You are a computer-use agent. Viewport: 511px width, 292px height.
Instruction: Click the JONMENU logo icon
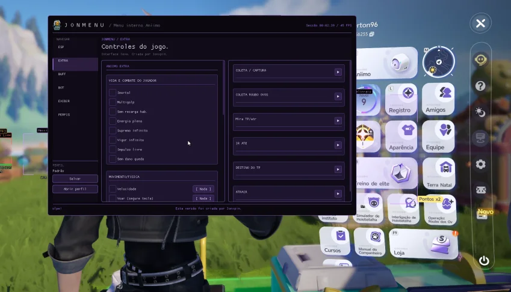57,25
